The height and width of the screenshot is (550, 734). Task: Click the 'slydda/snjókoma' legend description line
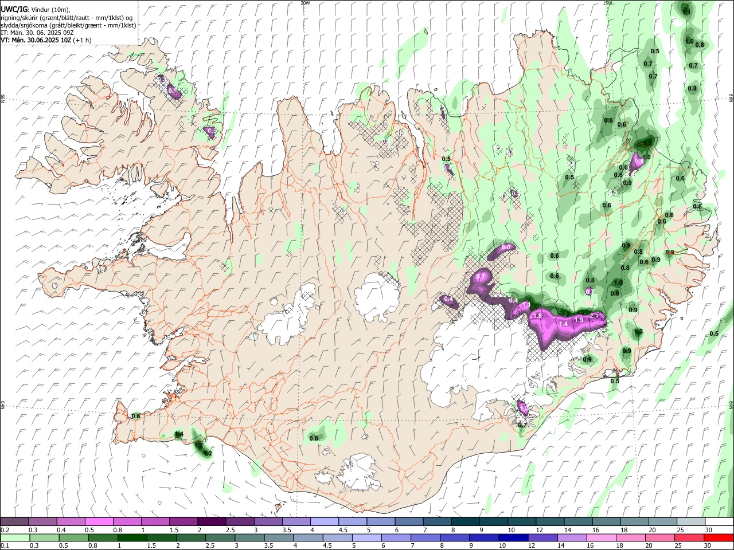click(68, 25)
